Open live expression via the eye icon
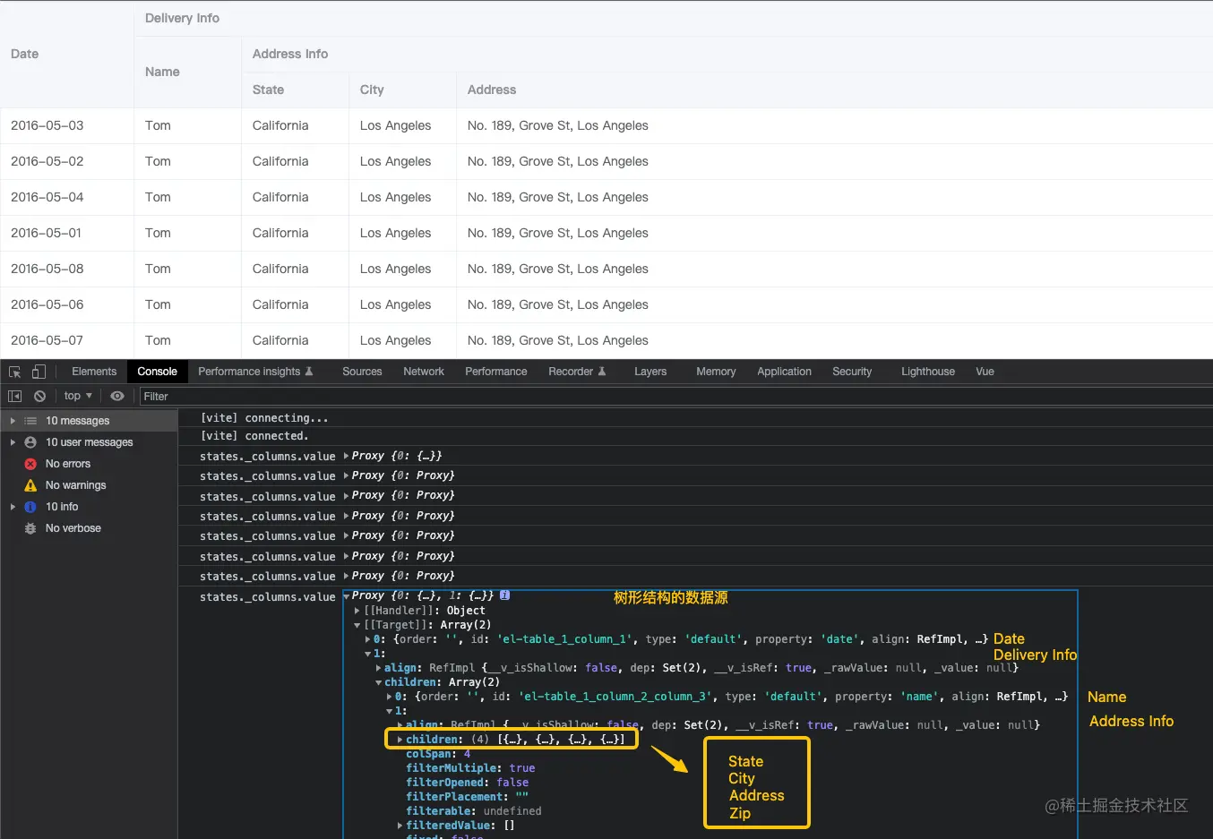 (x=117, y=396)
